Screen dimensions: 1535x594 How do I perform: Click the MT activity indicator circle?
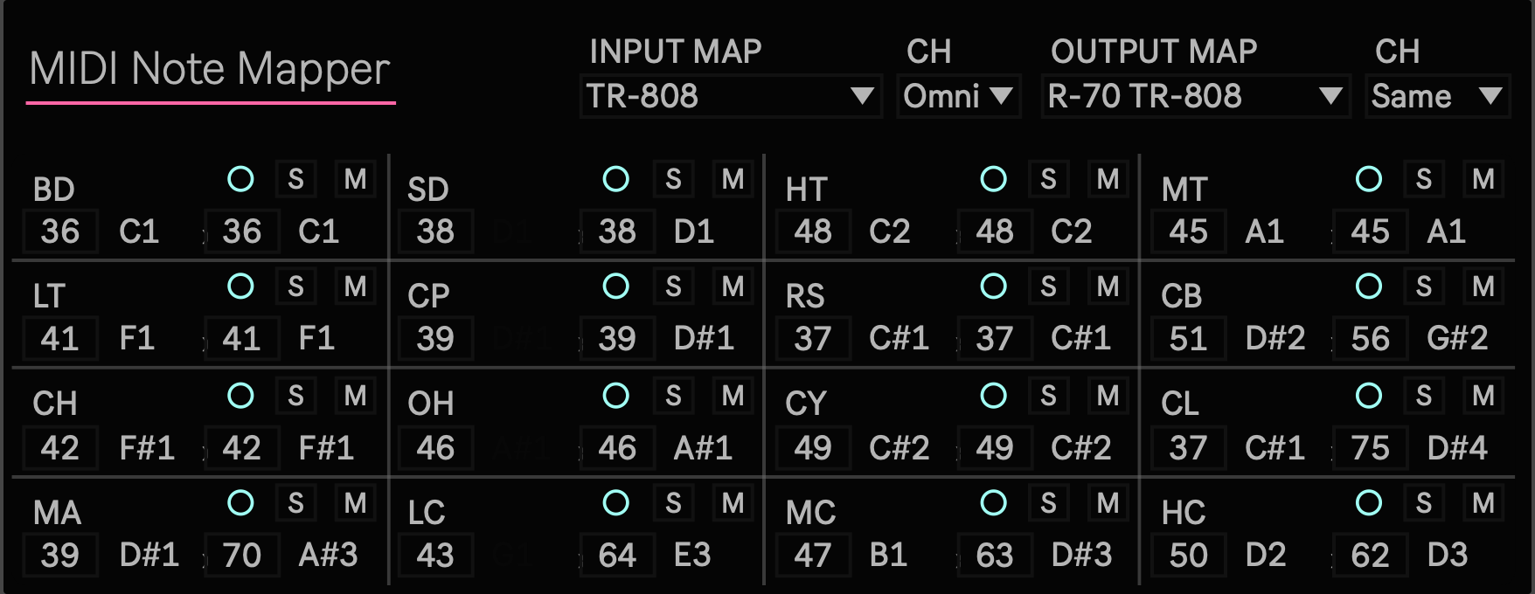(1369, 179)
